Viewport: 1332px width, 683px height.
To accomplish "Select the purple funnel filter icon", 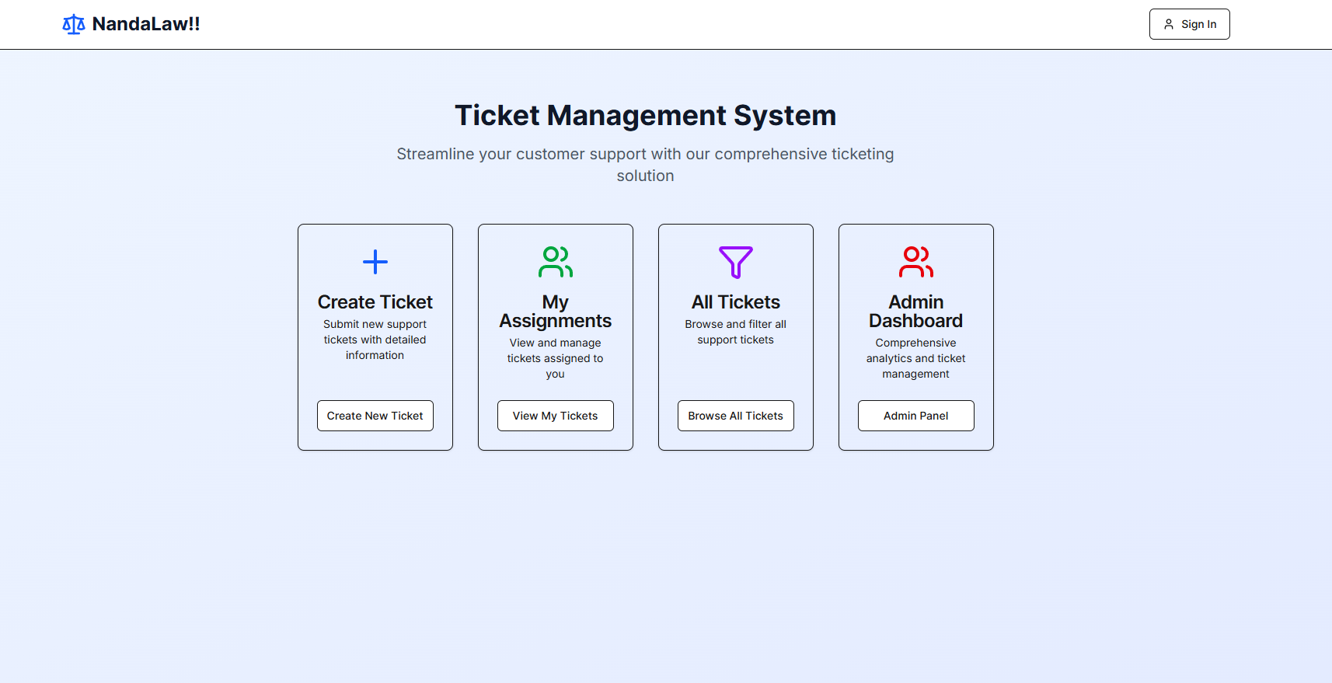I will coord(736,262).
